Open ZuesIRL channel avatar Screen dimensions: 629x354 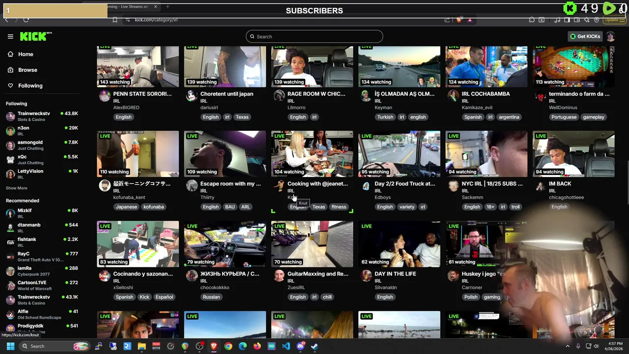click(279, 276)
